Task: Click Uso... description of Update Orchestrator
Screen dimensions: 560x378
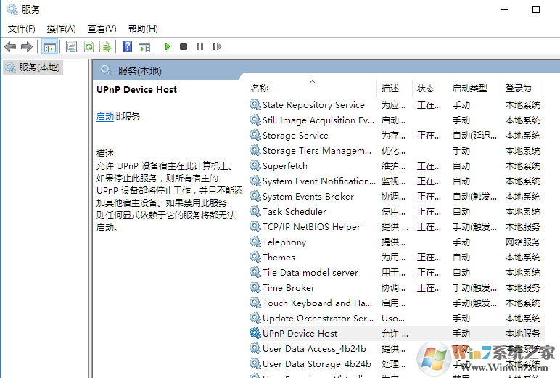Action: [393, 319]
